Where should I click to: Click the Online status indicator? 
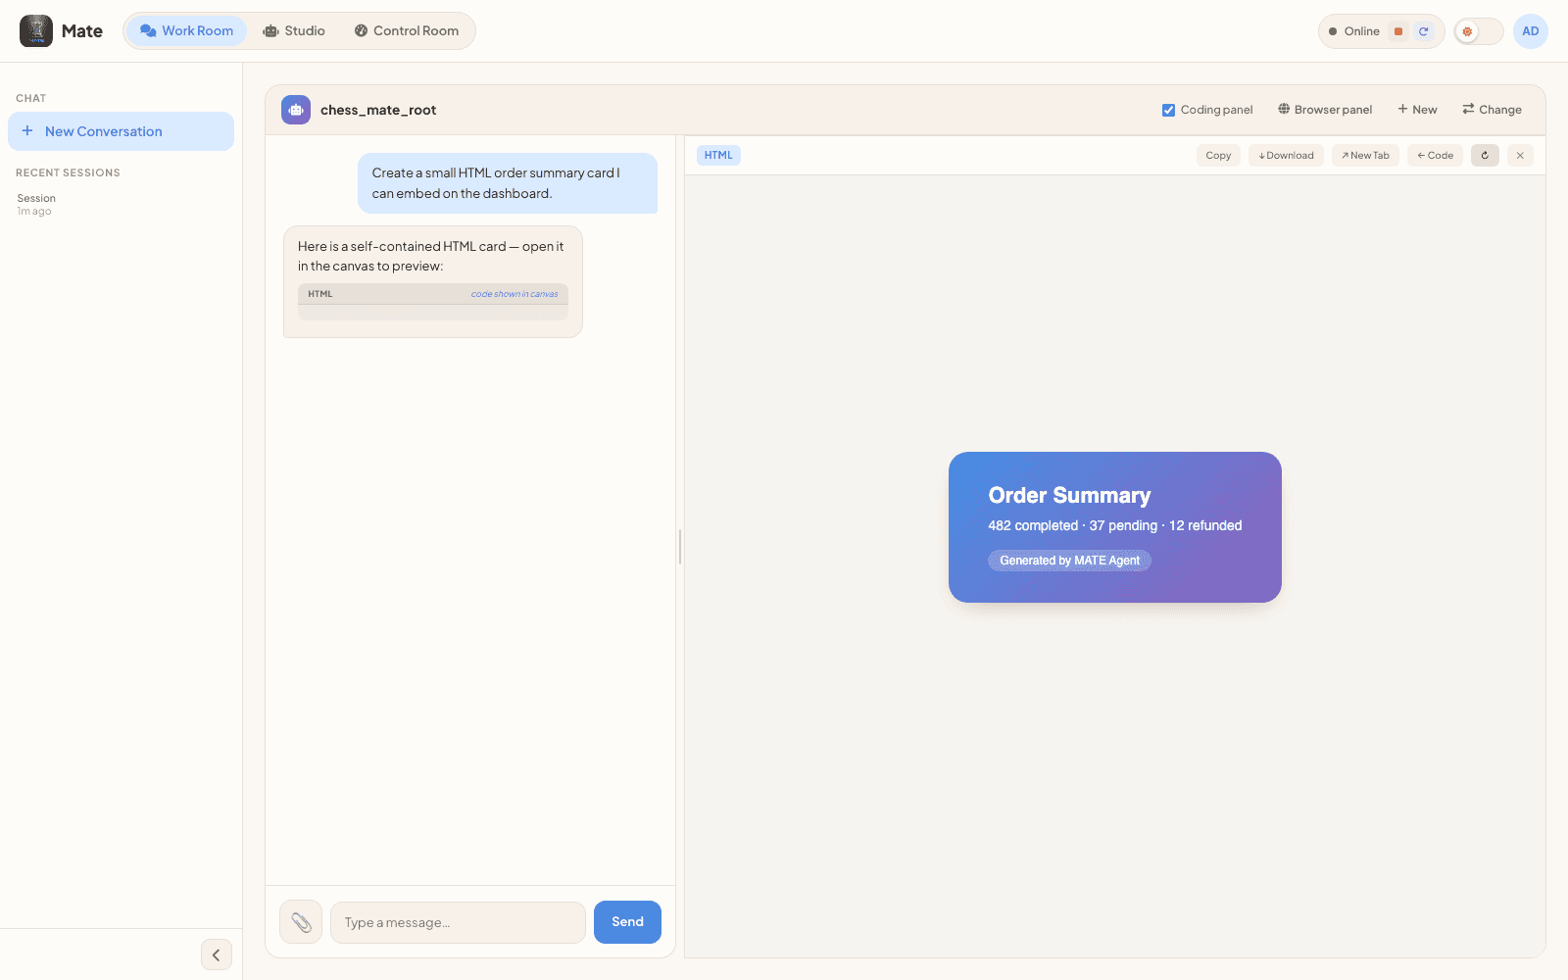coord(1353,31)
